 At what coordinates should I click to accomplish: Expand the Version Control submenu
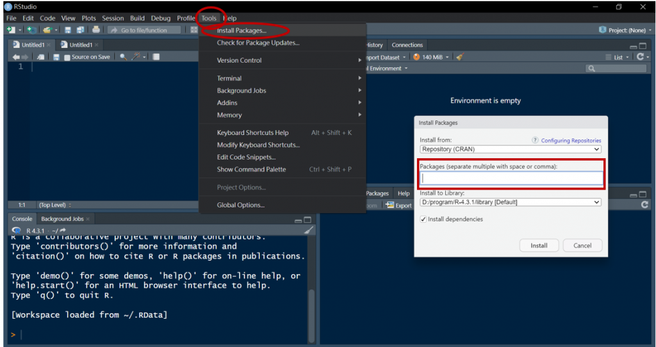pyautogui.click(x=283, y=60)
